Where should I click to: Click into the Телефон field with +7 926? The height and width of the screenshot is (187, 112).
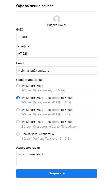pos(57,54)
